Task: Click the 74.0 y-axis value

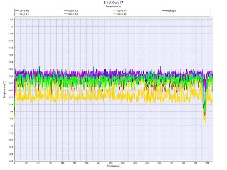Action: (11, 126)
